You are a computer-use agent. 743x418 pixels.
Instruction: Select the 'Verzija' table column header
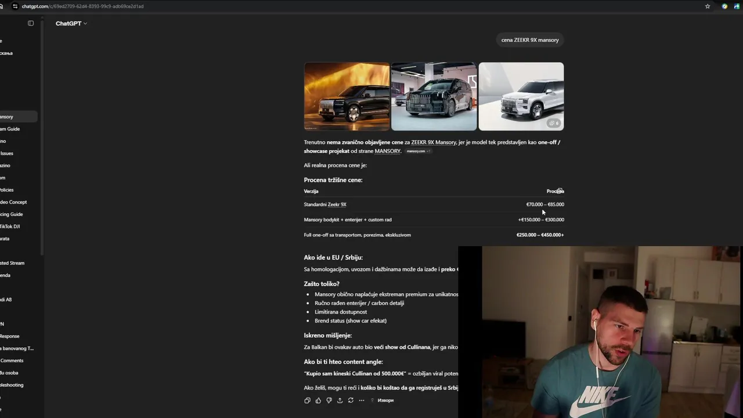pos(311,191)
